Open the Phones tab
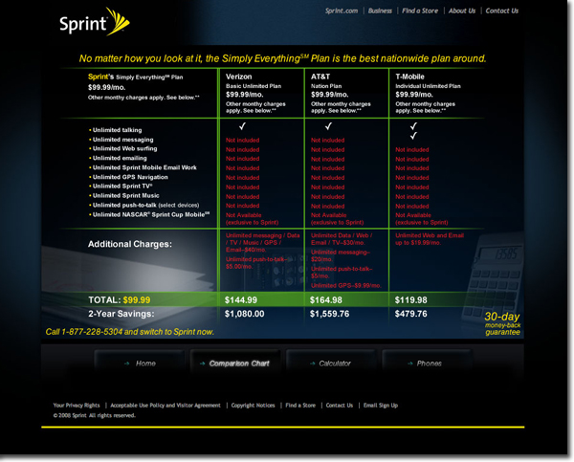574x462 pixels. (429, 363)
